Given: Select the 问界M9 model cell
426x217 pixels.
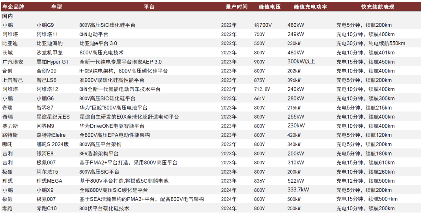Looking at the screenshot, I should [45, 126].
